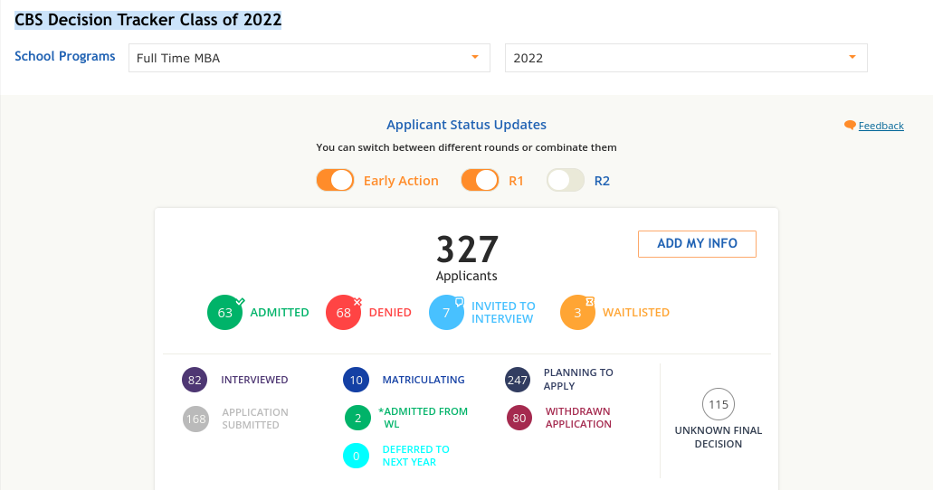Click the CBS Decision Tracker Class of 2022 heading
This screenshot has height=490, width=933.
148,20
